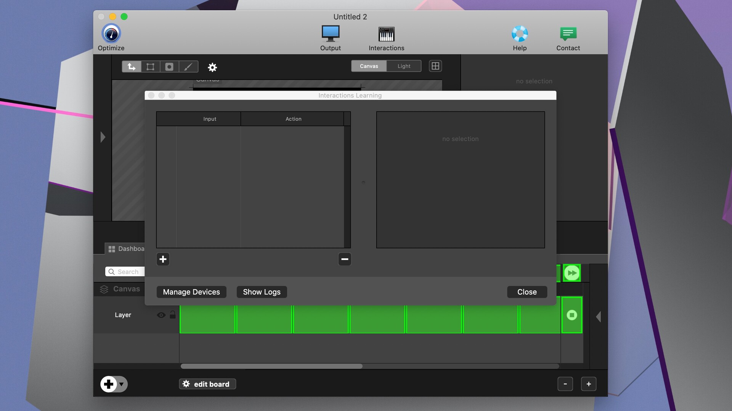
Task: Add a new interaction with plus
Action: click(163, 259)
